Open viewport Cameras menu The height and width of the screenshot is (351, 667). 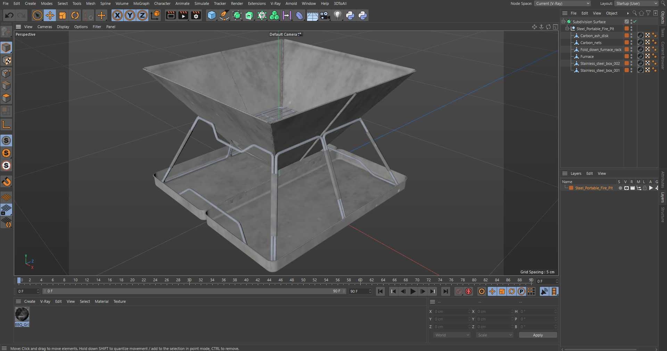(44, 27)
